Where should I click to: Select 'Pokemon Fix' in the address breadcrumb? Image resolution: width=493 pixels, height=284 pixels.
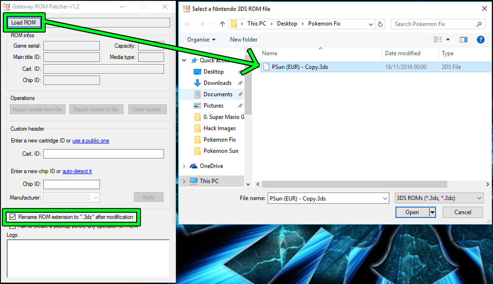pyautogui.click(x=324, y=24)
